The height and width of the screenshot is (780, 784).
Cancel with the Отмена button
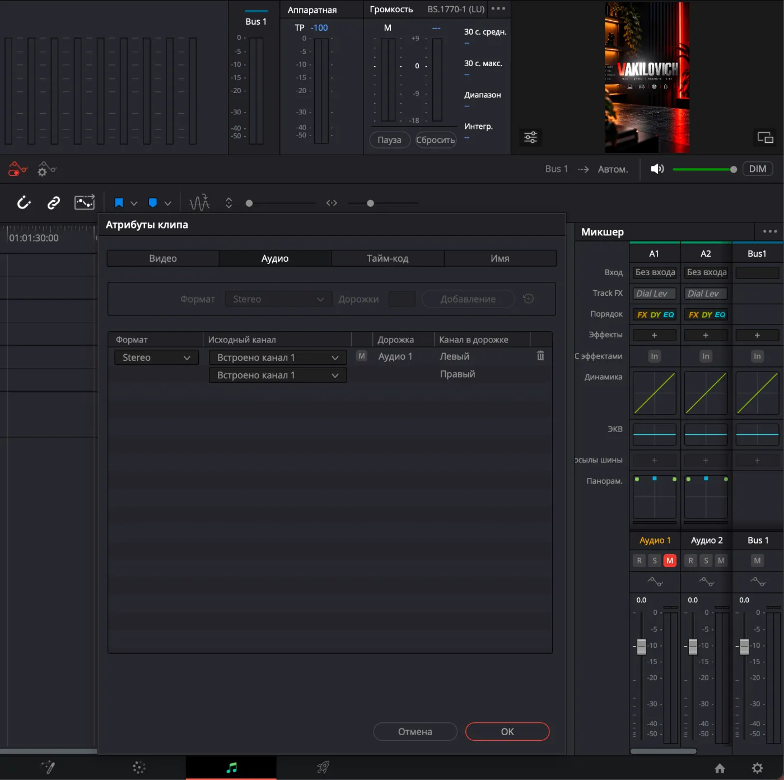click(x=415, y=732)
